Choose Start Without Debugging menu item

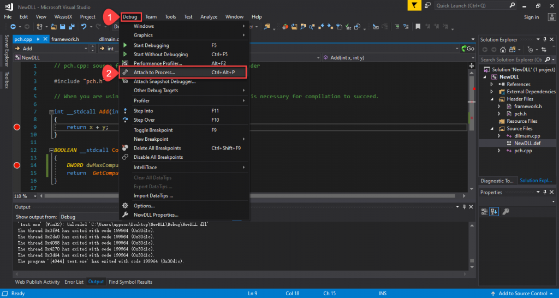pos(160,55)
